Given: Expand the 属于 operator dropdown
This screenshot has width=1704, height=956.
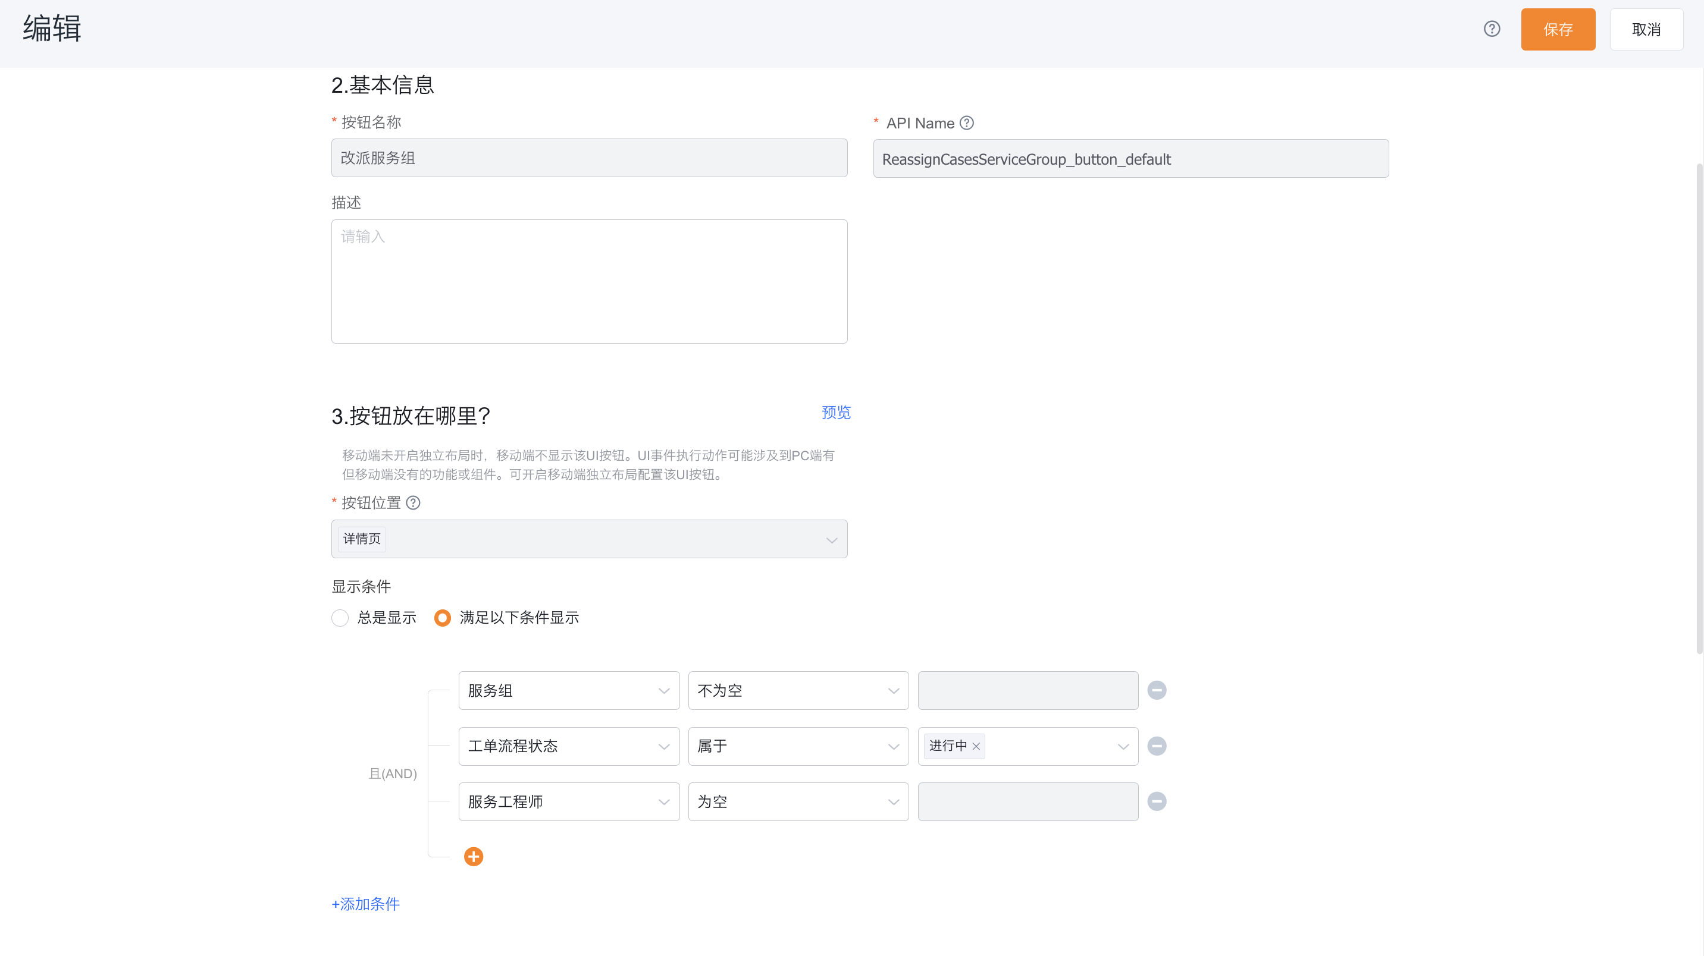Looking at the screenshot, I should pyautogui.click(x=798, y=746).
